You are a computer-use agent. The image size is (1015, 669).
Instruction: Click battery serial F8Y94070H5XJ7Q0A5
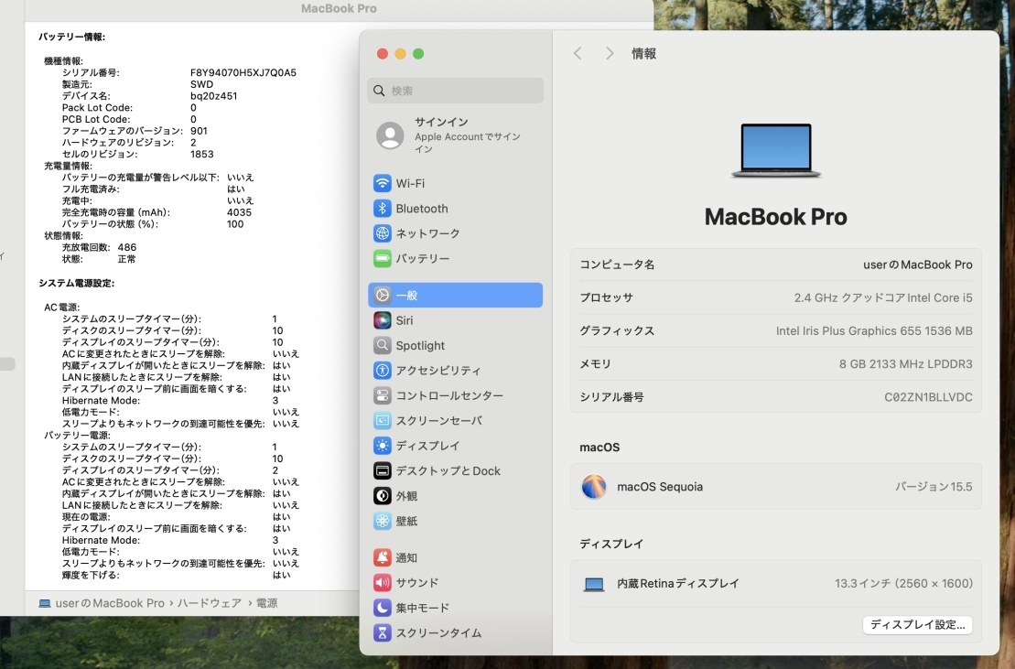click(243, 72)
